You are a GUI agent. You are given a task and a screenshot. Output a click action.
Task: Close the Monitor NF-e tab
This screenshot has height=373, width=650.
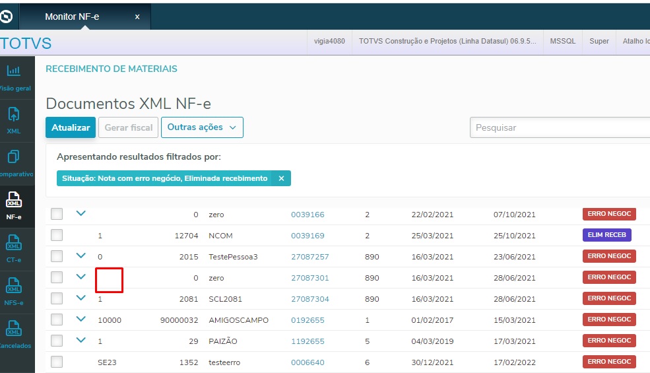click(137, 17)
